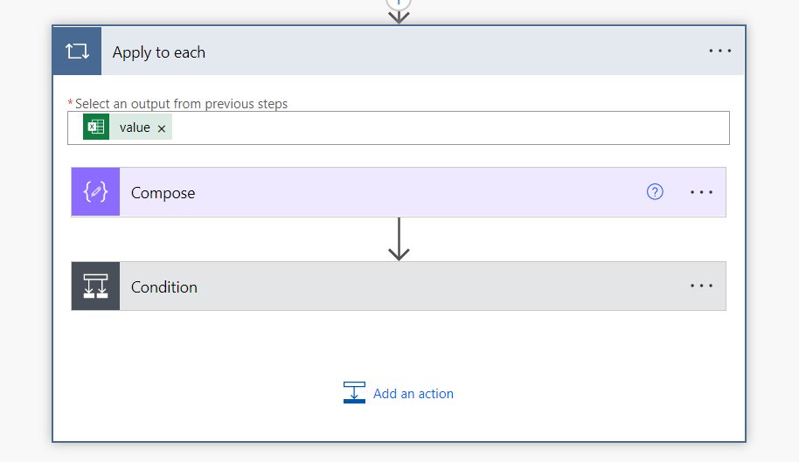Click the purple Compose curly-braces icon
The height and width of the screenshot is (462, 799).
95,192
